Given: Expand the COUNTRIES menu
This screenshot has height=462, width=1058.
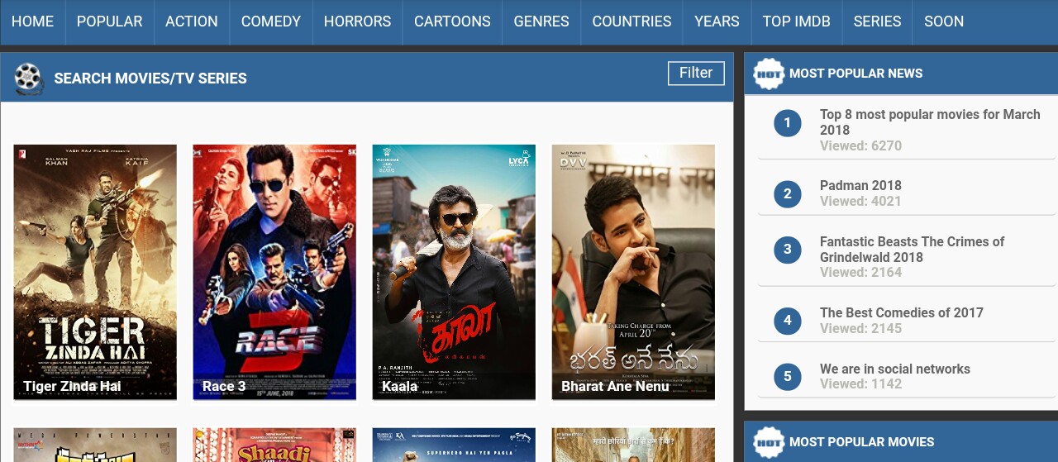Looking at the screenshot, I should pos(631,21).
